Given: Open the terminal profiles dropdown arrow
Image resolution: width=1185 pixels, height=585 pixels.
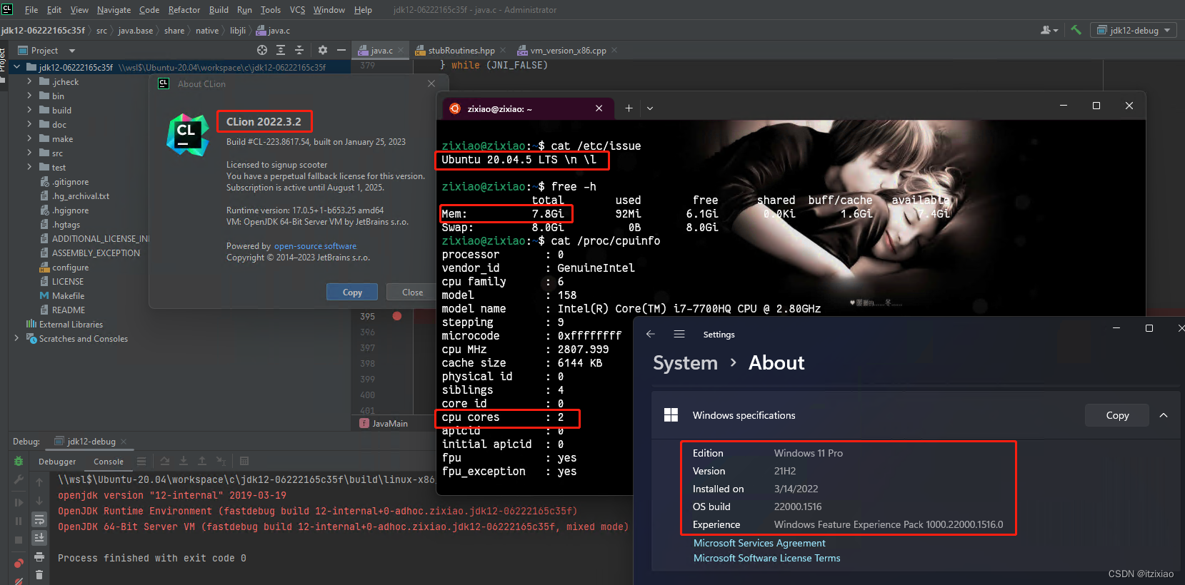Looking at the screenshot, I should coord(650,108).
